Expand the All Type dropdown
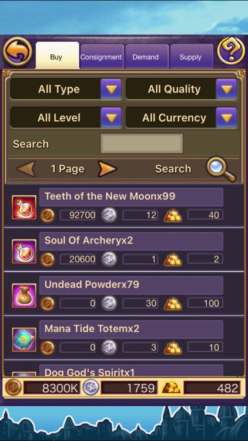248x441 pixels. (x=66, y=89)
